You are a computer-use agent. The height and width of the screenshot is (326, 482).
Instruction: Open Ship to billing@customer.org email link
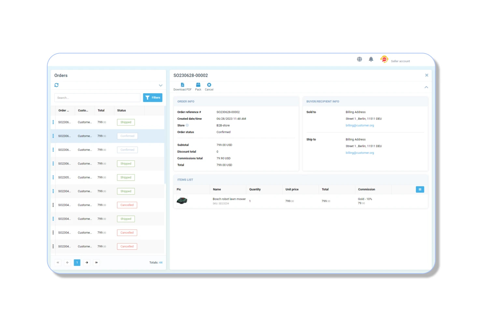[360, 153]
